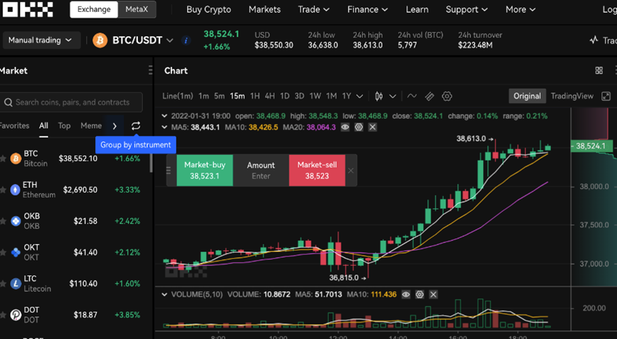617x339 pixels.
Task: Open the All market tab
Action: (43, 125)
